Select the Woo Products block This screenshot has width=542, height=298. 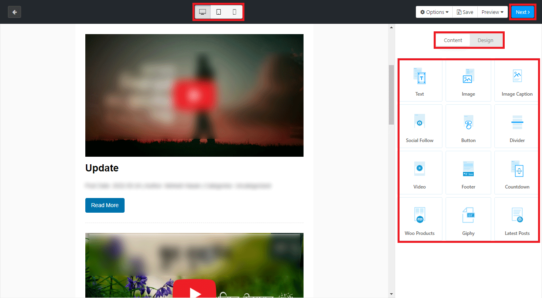click(420, 219)
